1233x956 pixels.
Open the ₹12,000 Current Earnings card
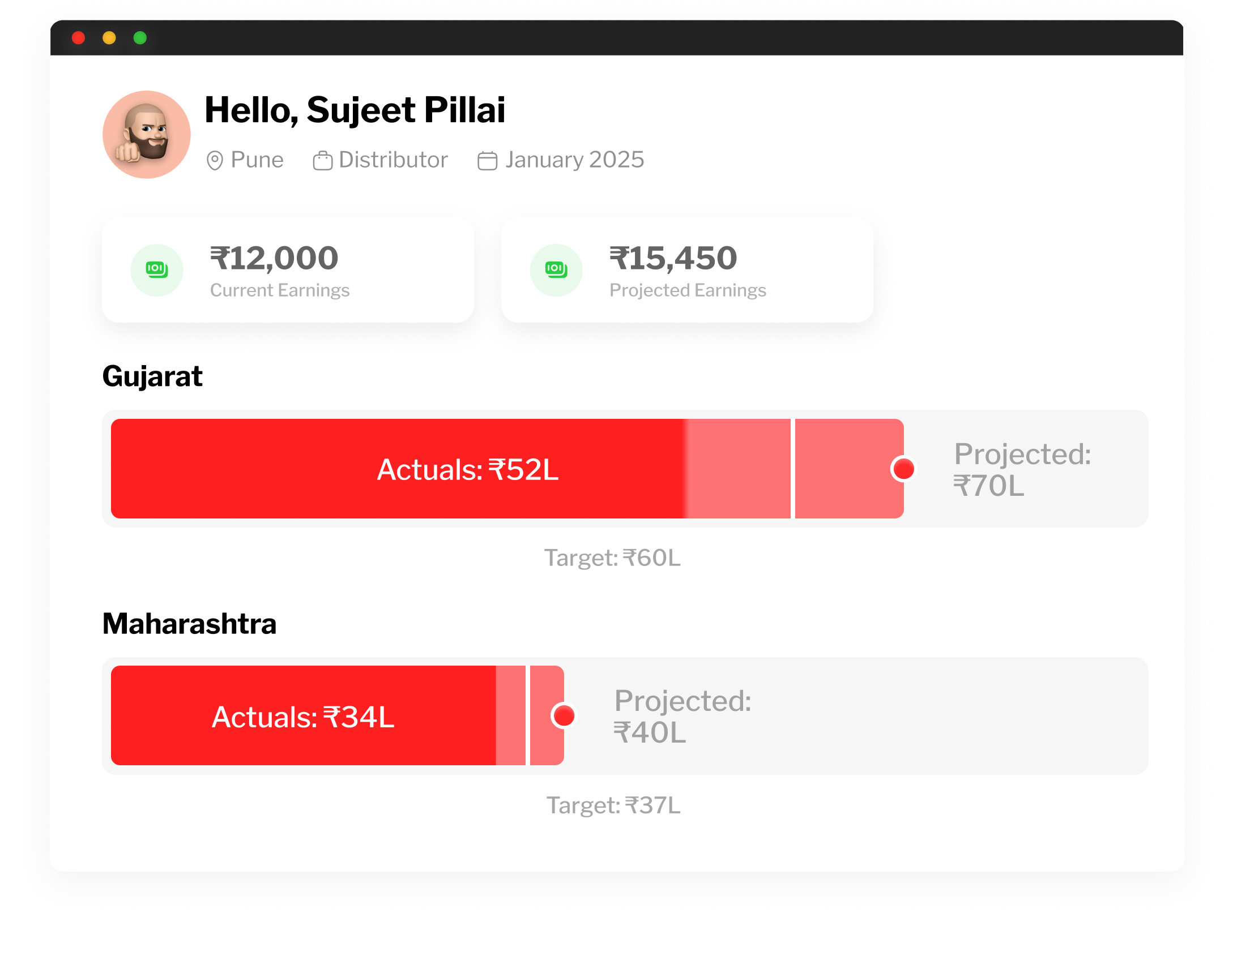(288, 270)
